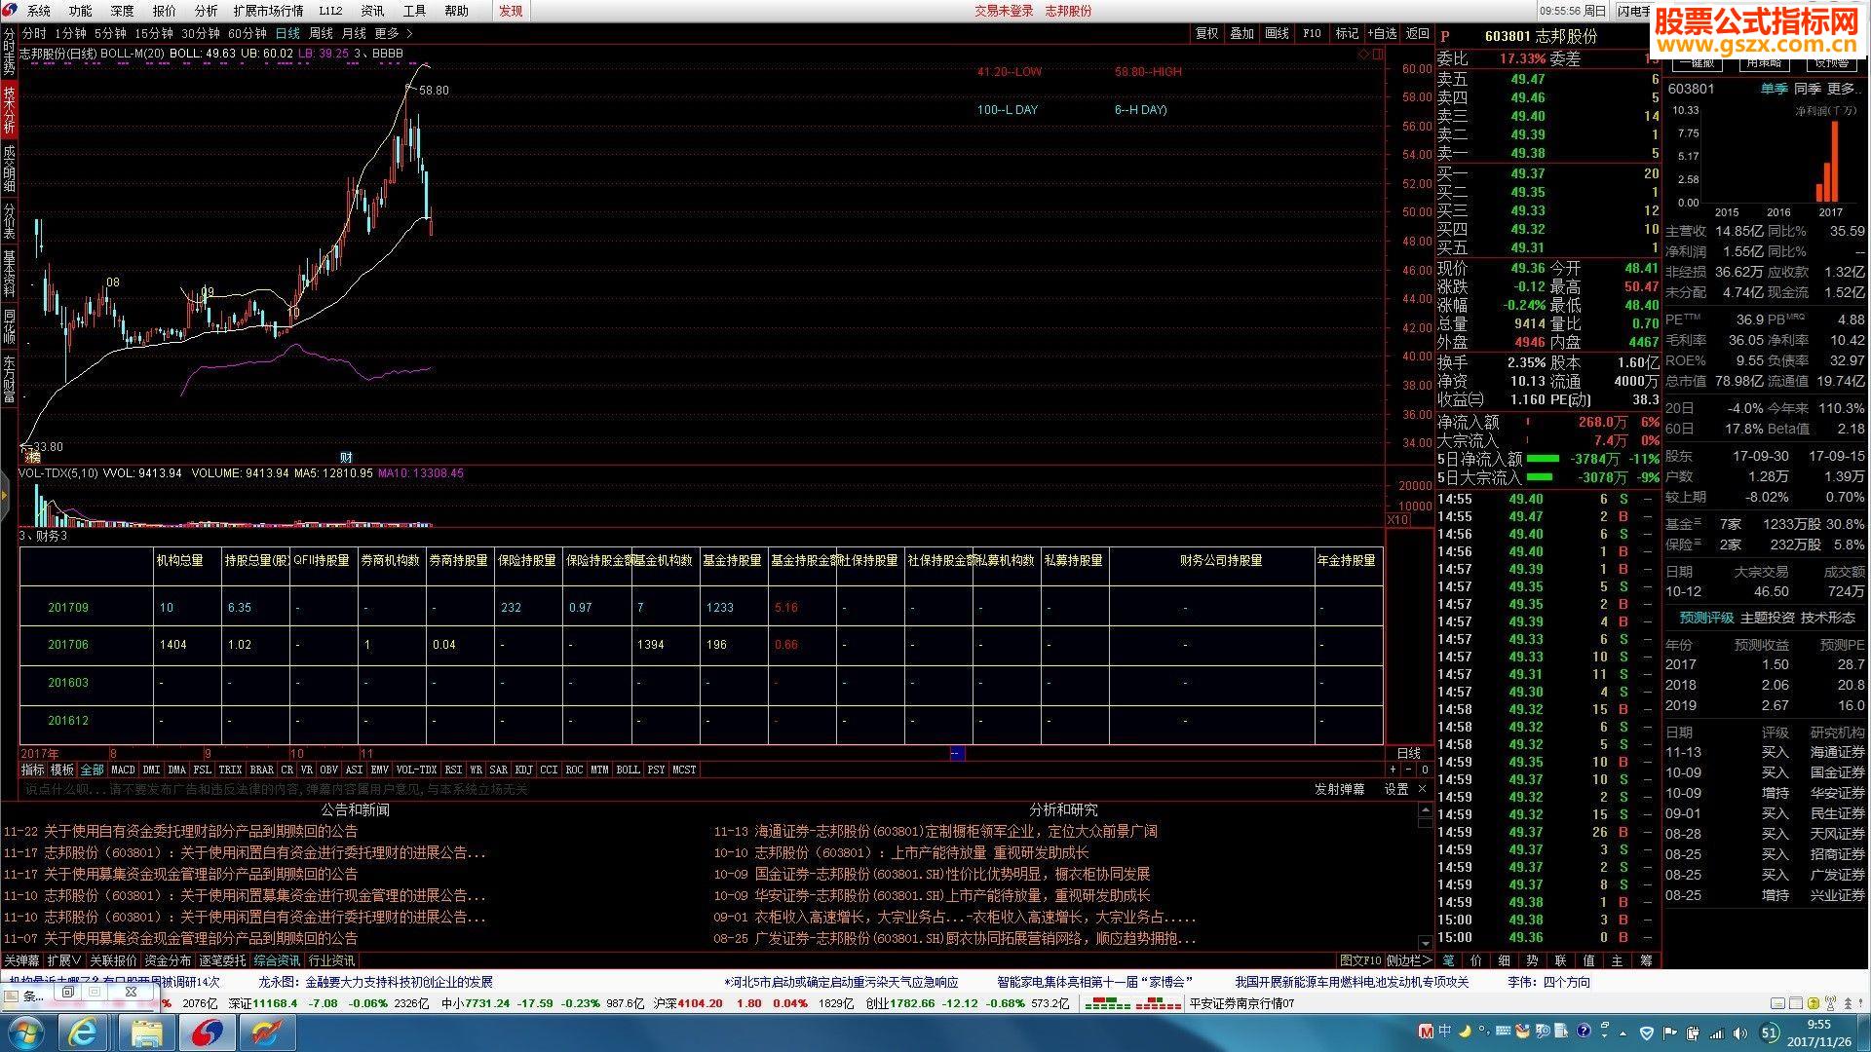Image resolution: width=1871 pixels, height=1052 pixels.
Task: Click the soft keyboard icon in IME bar
Action: pyautogui.click(x=1504, y=1031)
